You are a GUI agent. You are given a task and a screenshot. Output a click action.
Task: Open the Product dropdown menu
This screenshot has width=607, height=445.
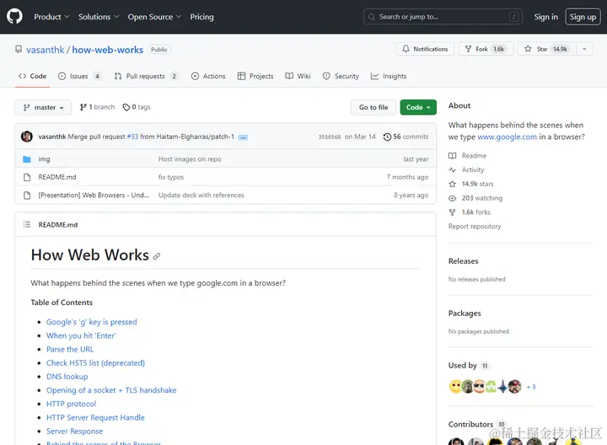pyautogui.click(x=51, y=17)
